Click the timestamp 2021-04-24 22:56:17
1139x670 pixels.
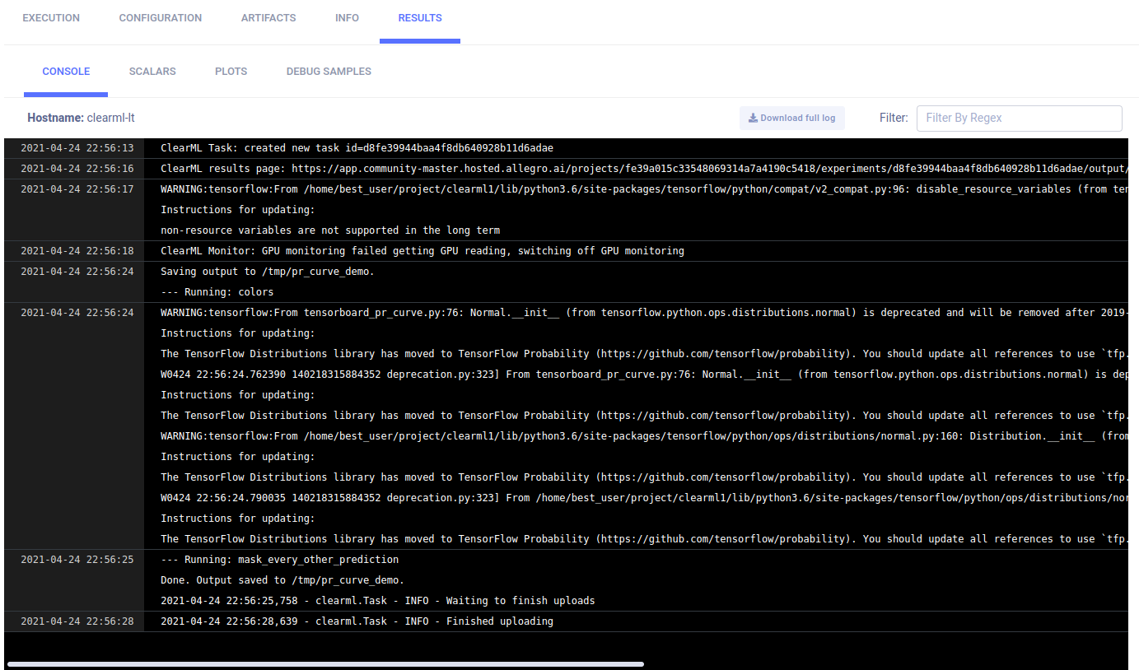click(x=77, y=189)
